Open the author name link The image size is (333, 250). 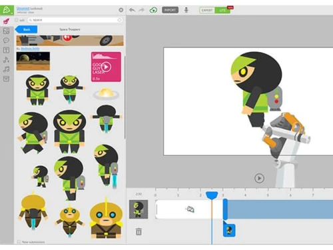(30, 49)
